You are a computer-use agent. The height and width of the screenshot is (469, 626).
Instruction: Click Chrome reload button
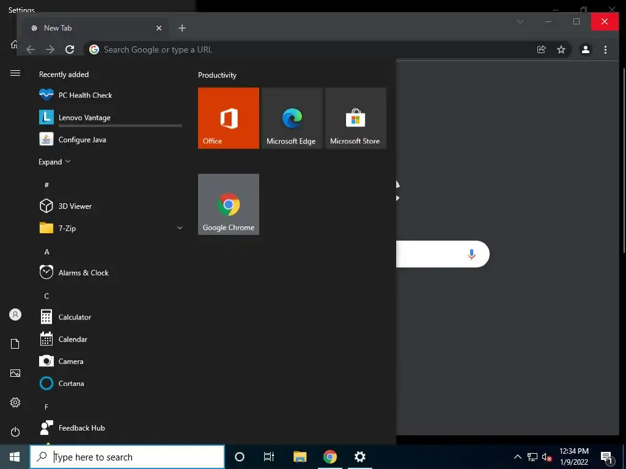(70, 49)
